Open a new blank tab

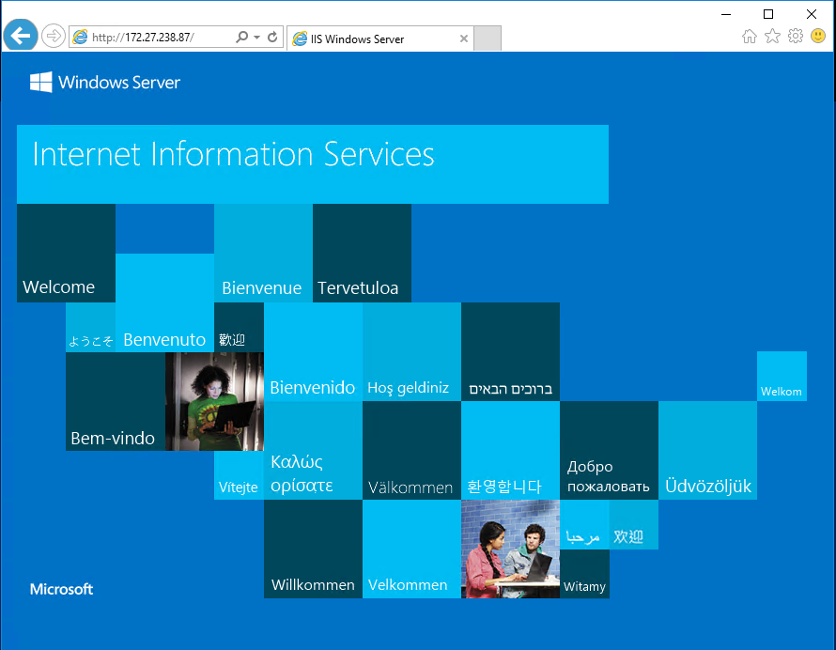[x=488, y=39]
